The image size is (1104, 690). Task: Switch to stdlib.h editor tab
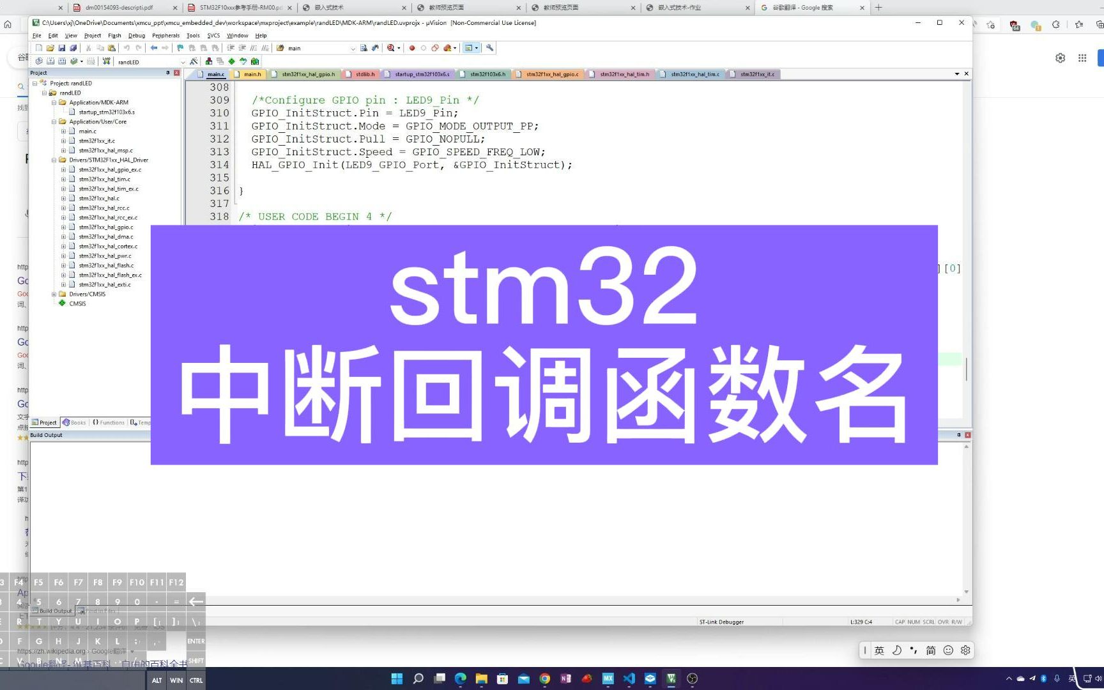[x=361, y=74]
